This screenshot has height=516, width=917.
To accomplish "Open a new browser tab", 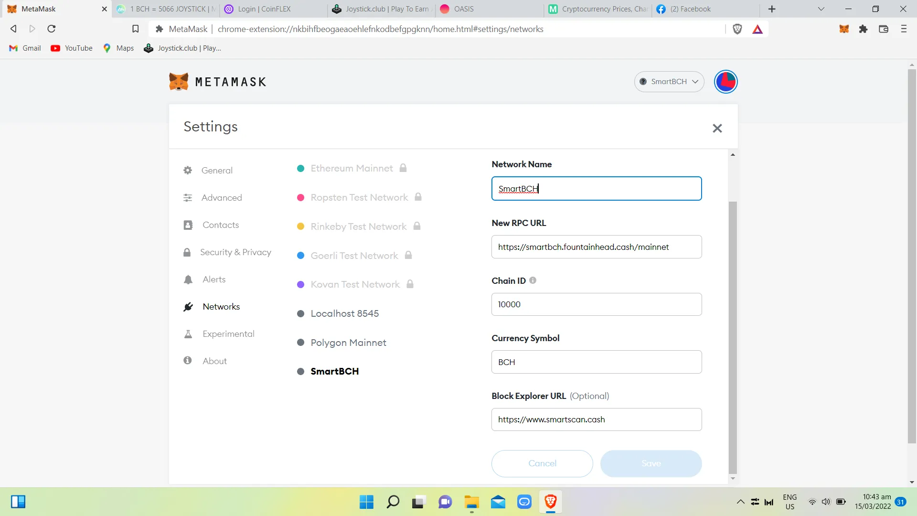I will click(x=772, y=9).
